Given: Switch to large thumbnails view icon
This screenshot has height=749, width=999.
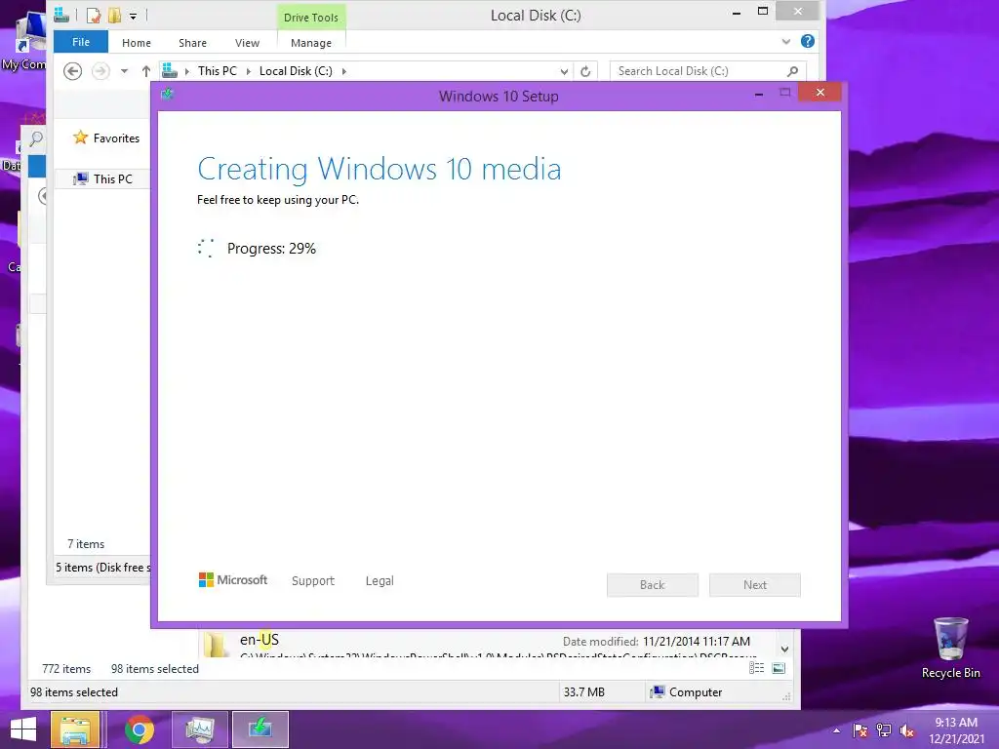Looking at the screenshot, I should point(778,667).
